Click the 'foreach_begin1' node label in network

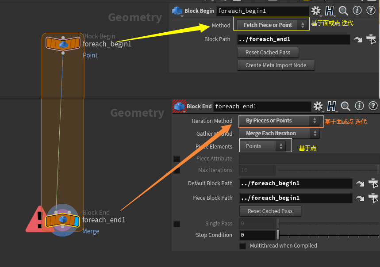[x=107, y=44]
